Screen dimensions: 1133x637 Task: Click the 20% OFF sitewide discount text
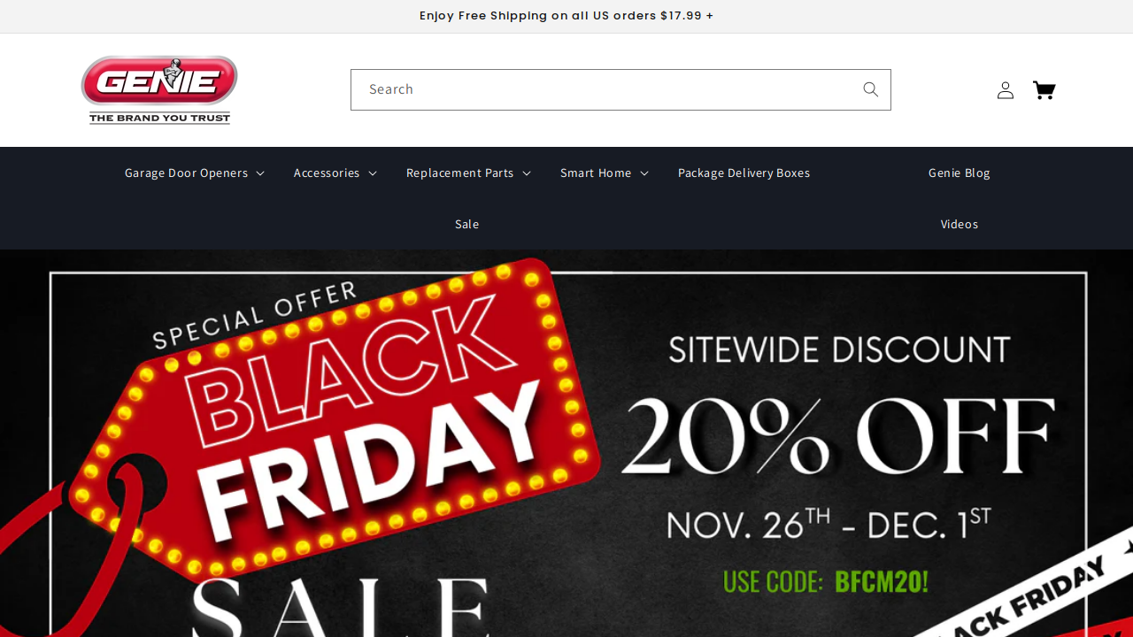pyautogui.click(x=838, y=435)
